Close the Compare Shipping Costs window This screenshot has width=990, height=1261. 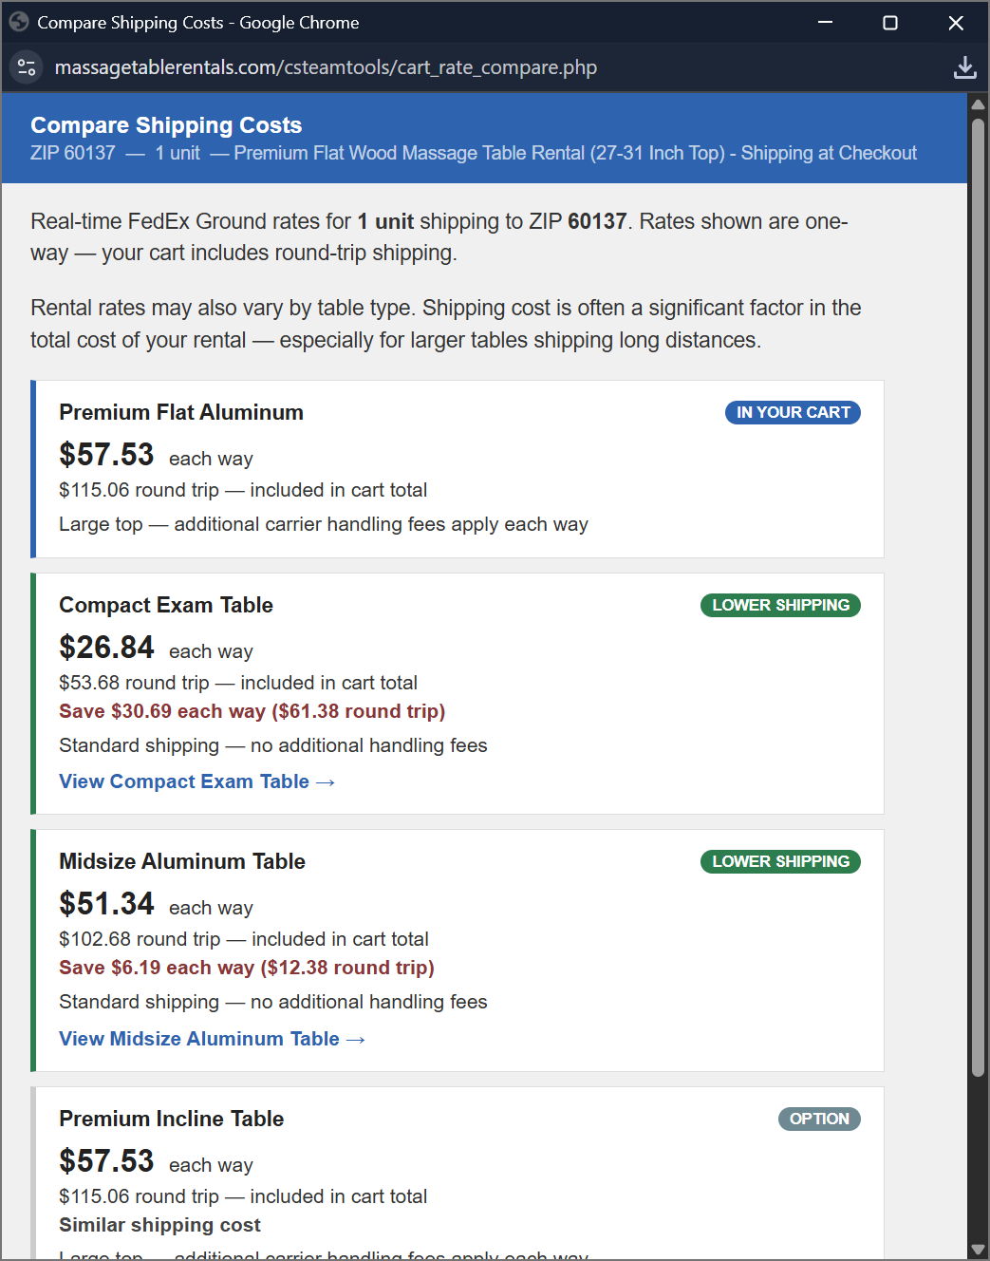[x=956, y=23]
